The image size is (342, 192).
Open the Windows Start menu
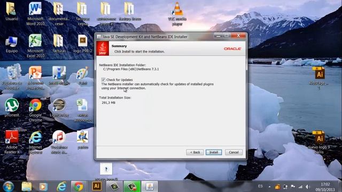pos(9,187)
